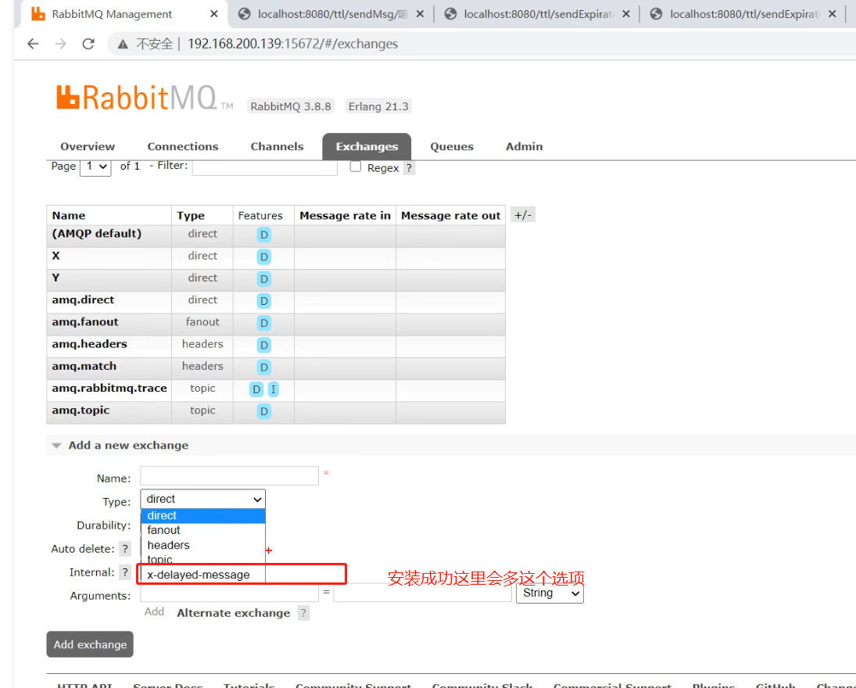Screen dimensions: 856x688
Task: Open the (AMQP default) exchange link
Action: pyautogui.click(x=97, y=234)
